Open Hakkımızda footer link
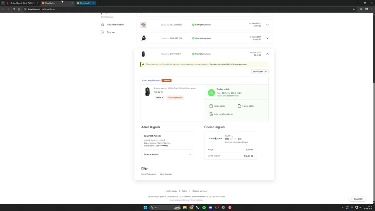The image size is (375, 211). tap(171, 191)
